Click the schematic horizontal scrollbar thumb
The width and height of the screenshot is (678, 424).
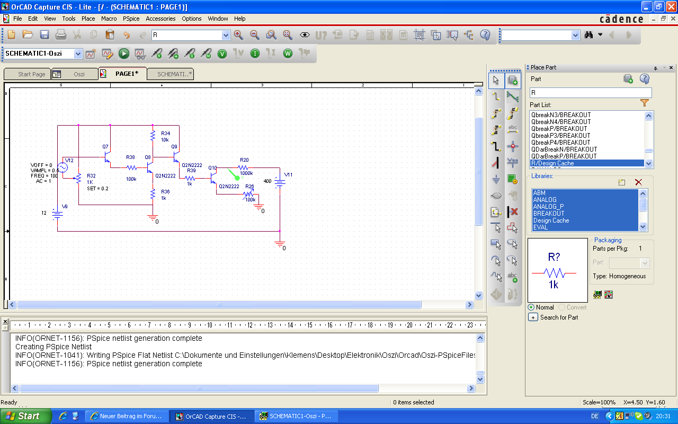coord(219,305)
